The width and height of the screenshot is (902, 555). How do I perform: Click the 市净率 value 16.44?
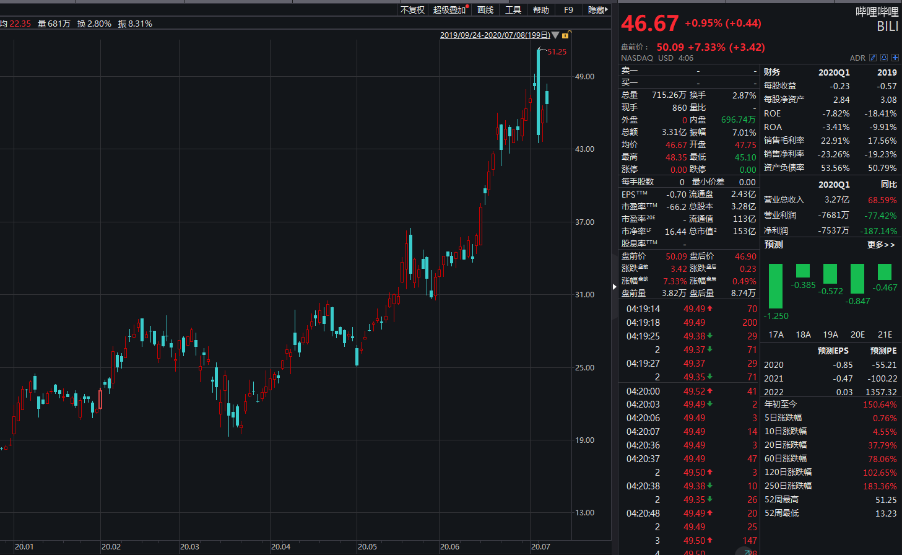[x=675, y=232]
